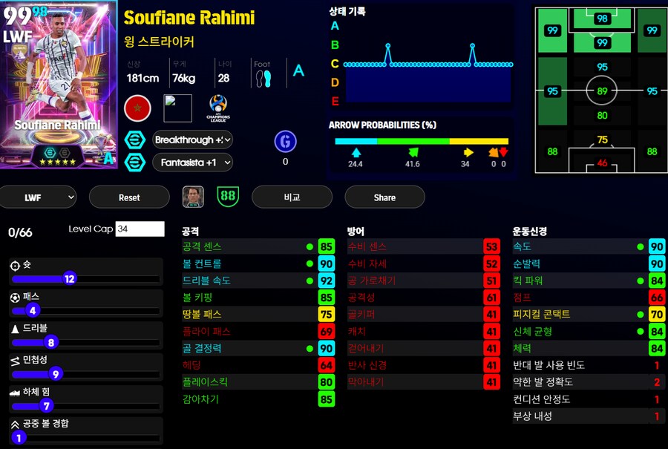
Task: Open the LWF position dropdown
Action: 39,197
